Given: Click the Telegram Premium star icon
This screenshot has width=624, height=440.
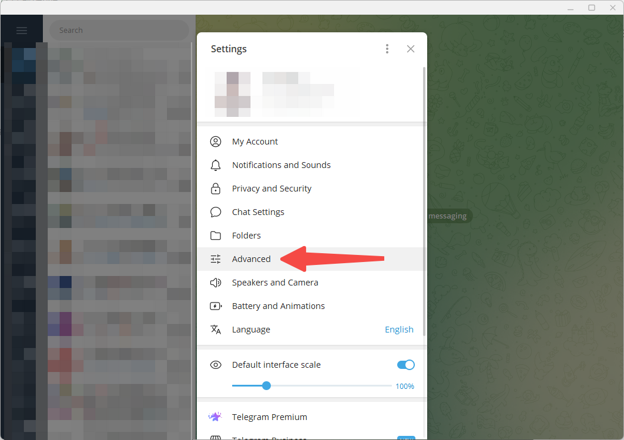Looking at the screenshot, I should point(215,417).
